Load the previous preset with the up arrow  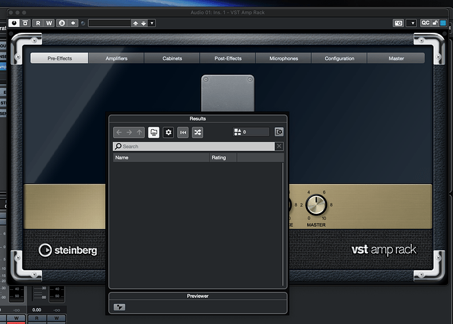pyautogui.click(x=135, y=23)
